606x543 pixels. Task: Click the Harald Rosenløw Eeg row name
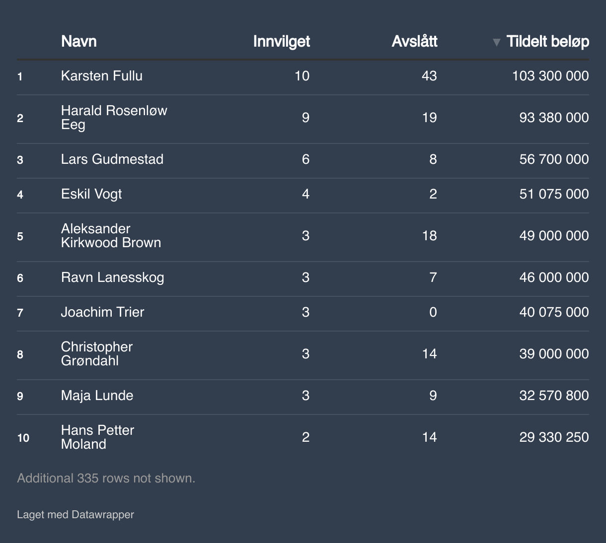[114, 118]
